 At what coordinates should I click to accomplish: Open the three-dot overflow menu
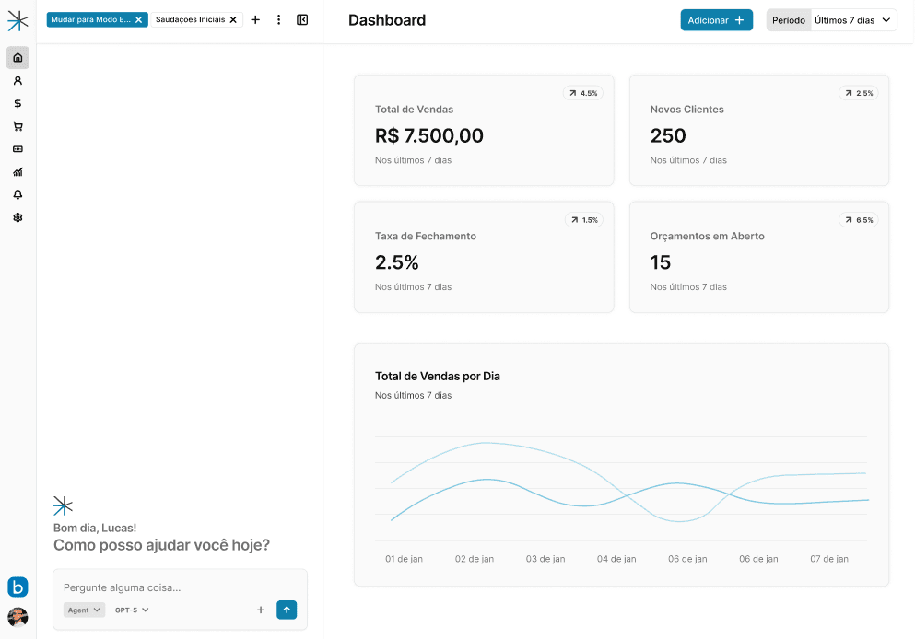278,18
